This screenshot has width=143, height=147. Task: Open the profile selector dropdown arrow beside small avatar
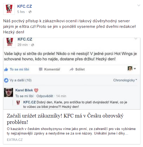[135, 69]
